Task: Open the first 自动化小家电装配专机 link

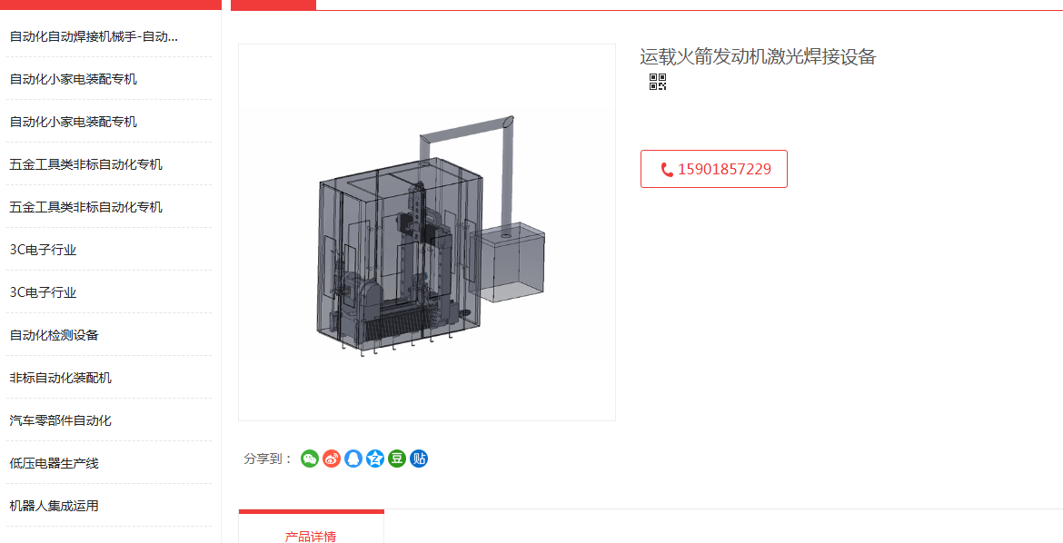Action: pos(74,79)
